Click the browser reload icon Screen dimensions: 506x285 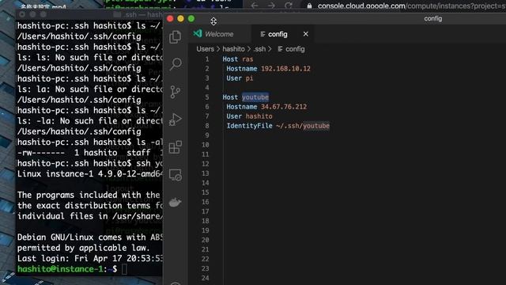coord(289,6)
